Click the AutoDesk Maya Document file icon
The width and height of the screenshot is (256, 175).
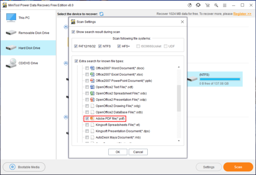(x=93, y=137)
